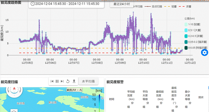Click the 1-10 [轻雾] color swatch
This screenshot has height=112, width=209.
(x=186, y=24)
